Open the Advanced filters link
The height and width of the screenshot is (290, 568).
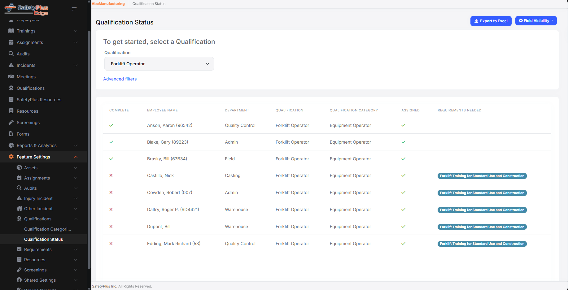pyautogui.click(x=120, y=79)
